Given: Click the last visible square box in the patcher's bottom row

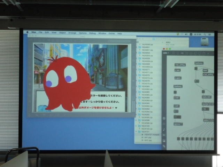Looking at the screenshot, I should pyautogui.click(x=212, y=139).
